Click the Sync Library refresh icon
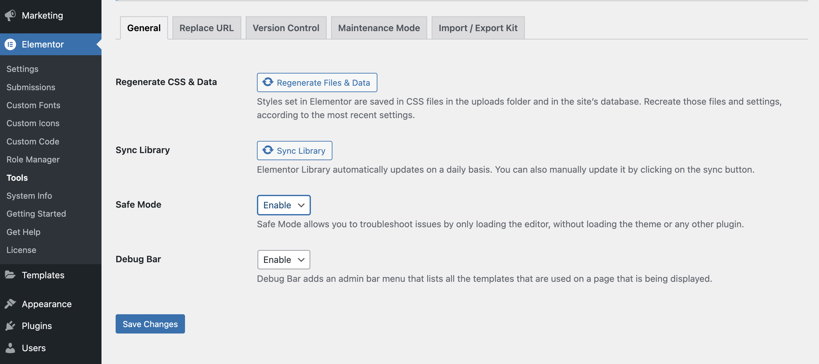 tap(267, 151)
